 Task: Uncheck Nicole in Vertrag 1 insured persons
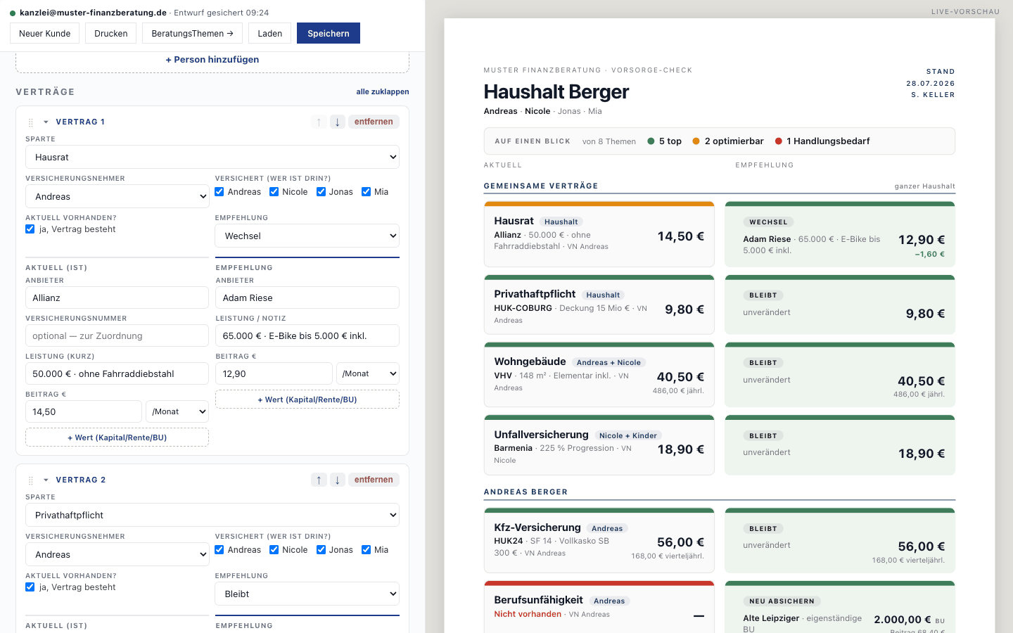(274, 192)
